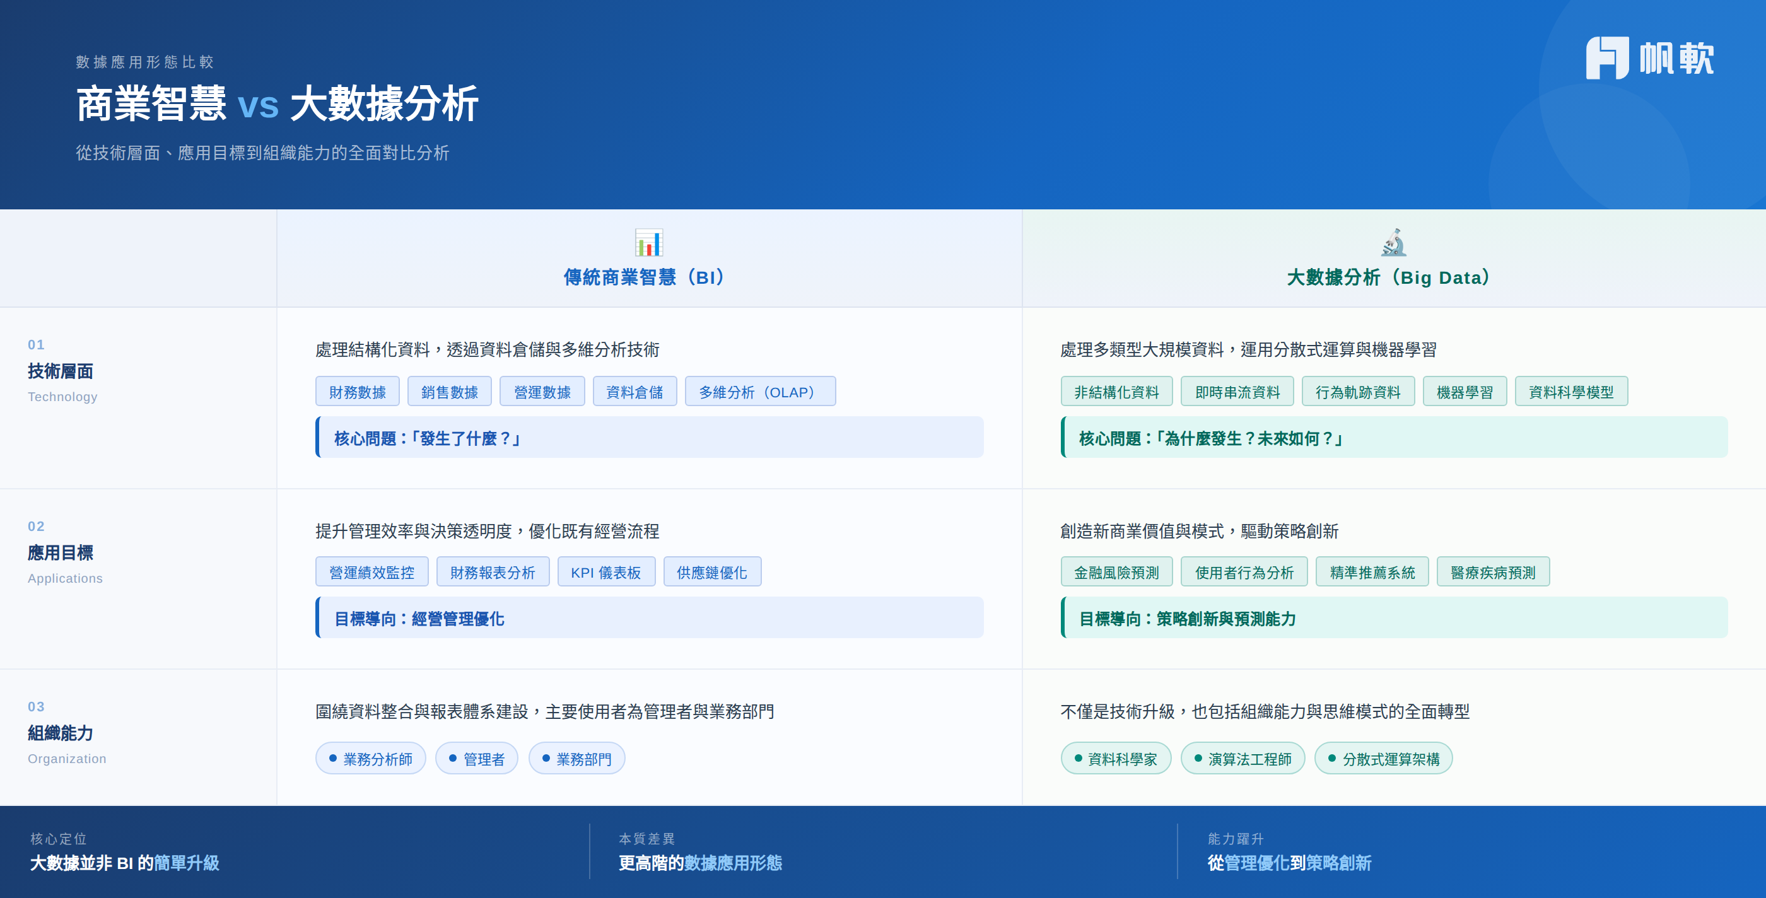Click the microscope icon above 大數據分析 (Big Data)
This screenshot has height=898, width=1766.
[x=1395, y=243]
